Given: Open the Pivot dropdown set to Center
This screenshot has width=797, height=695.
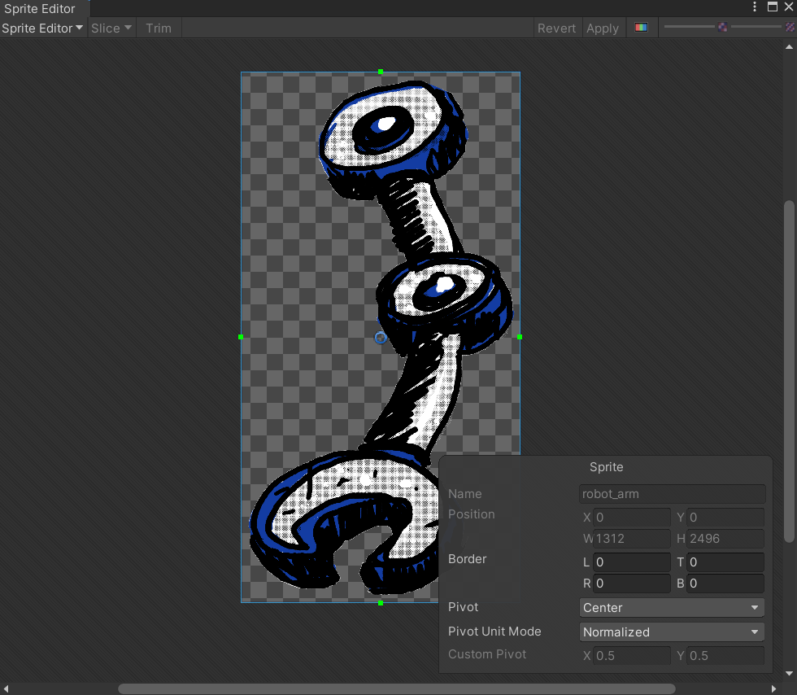Looking at the screenshot, I should point(673,608).
